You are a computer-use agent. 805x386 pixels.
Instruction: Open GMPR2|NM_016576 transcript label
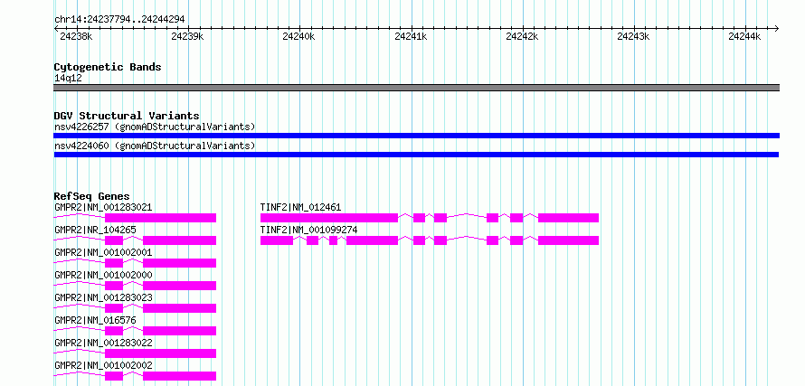(96, 320)
